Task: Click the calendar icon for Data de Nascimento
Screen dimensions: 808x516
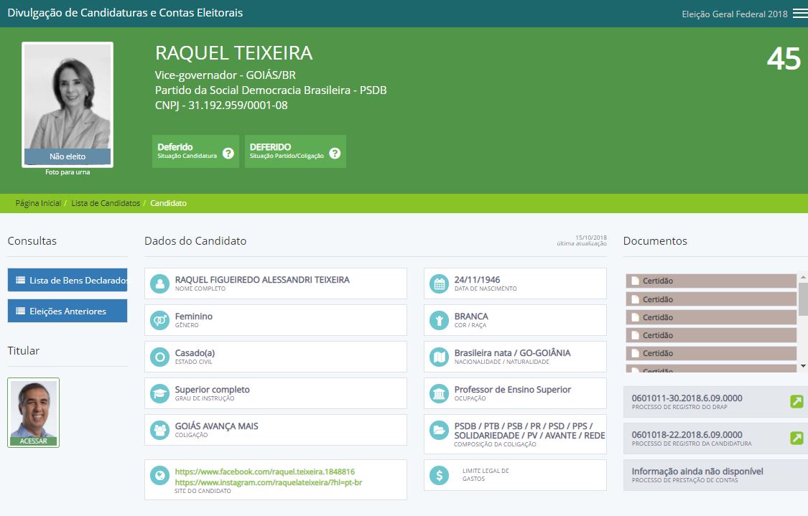Action: (x=439, y=283)
